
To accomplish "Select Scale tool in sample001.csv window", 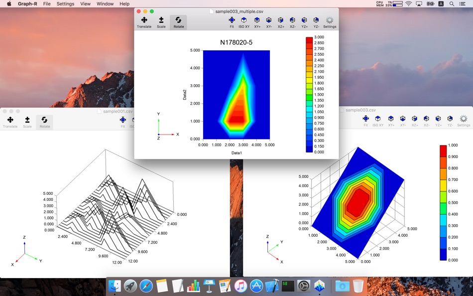I will click(27, 122).
